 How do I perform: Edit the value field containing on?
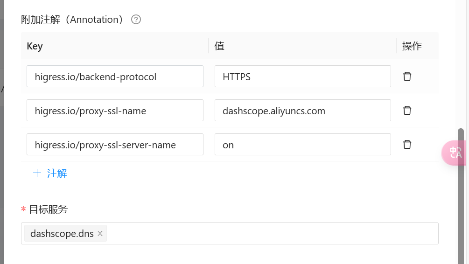pyautogui.click(x=302, y=145)
